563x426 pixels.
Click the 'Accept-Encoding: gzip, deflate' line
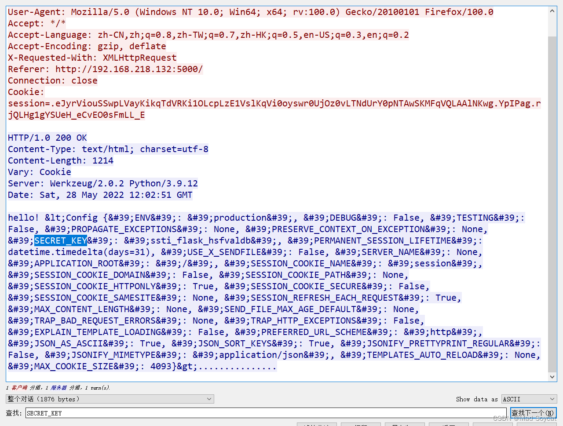(87, 46)
